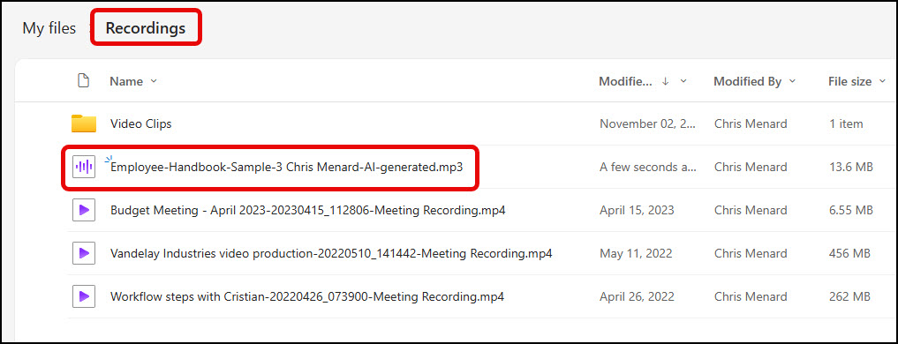Open Vandelay Industries video production recording

[331, 253]
